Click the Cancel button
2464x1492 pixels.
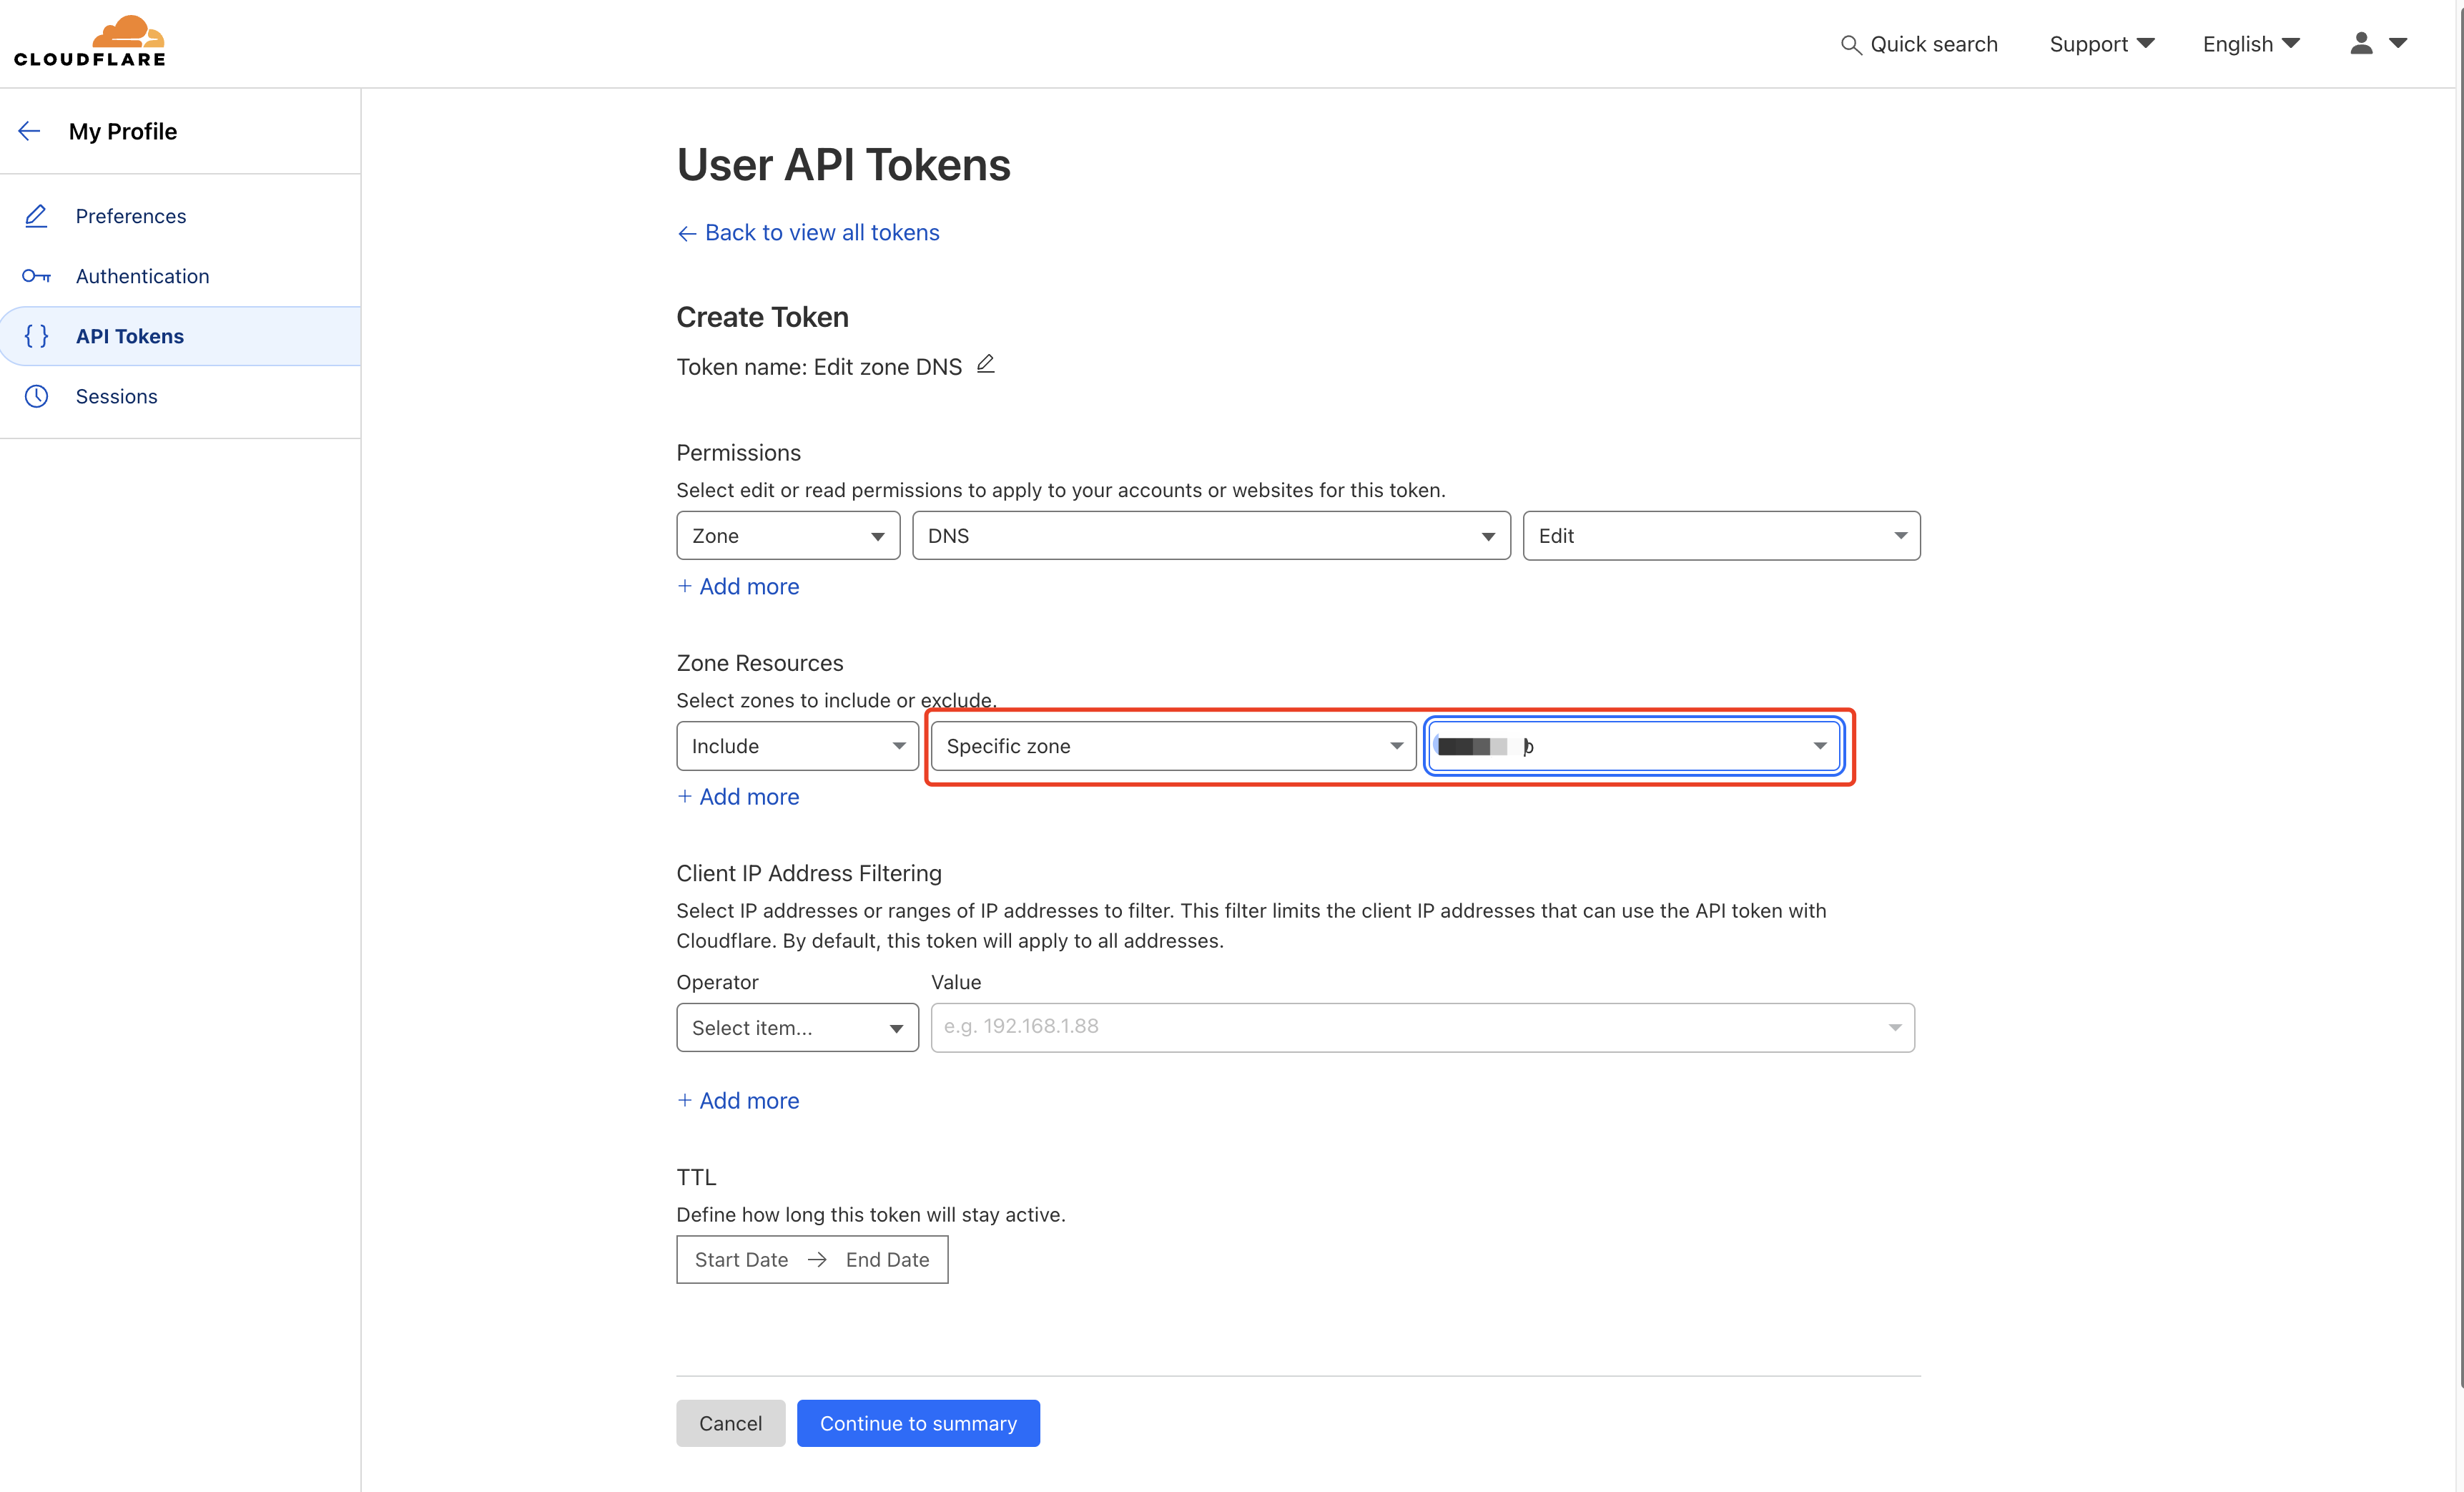click(730, 1423)
